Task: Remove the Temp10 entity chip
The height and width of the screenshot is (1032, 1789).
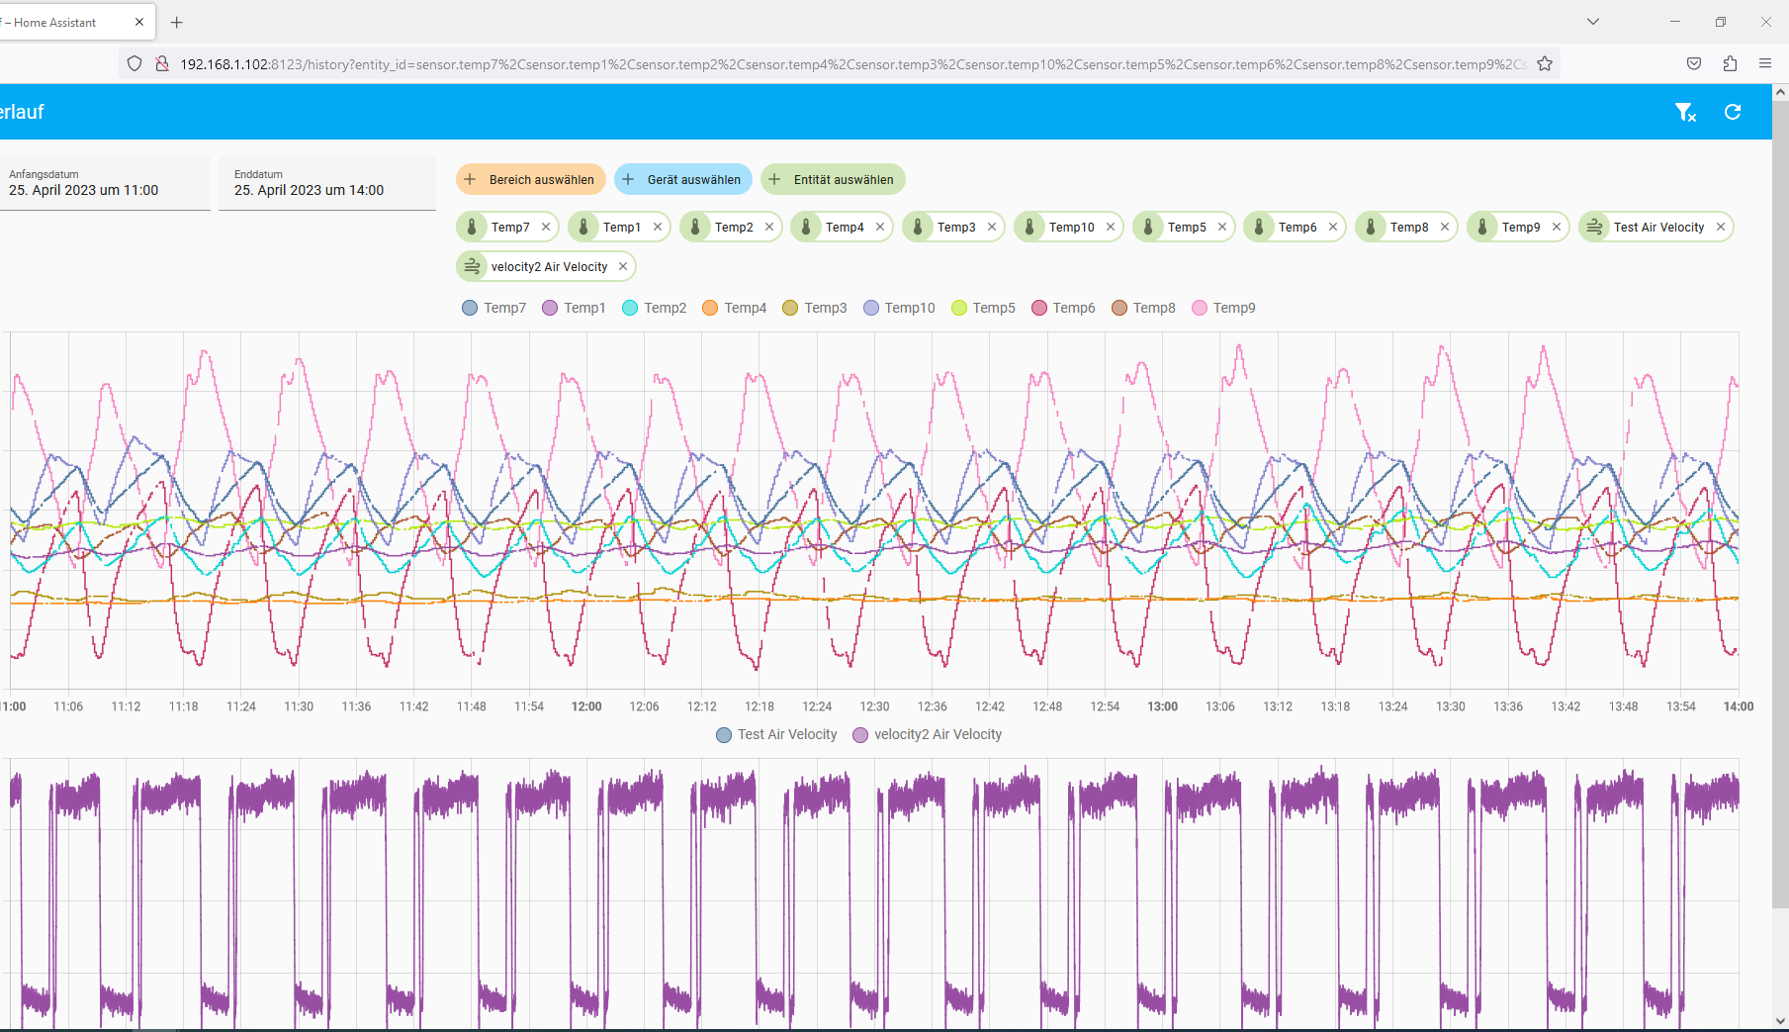Action: [1111, 227]
